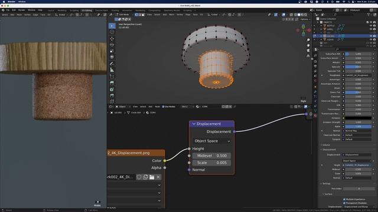Screen dimensions: 378x212
Task: Hide the BOTTLE object with eye icon
Action: pyautogui.click(x=371, y=25)
